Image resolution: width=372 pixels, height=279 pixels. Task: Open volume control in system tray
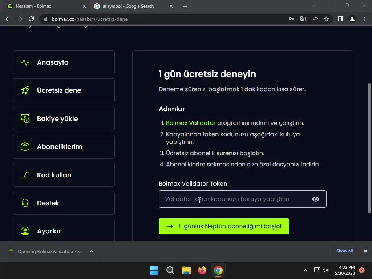pyautogui.click(x=325, y=270)
